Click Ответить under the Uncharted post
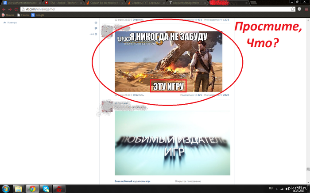 [138, 95]
